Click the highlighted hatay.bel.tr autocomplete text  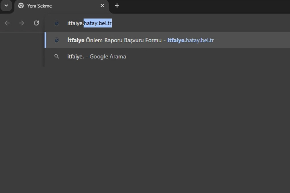(x=98, y=23)
